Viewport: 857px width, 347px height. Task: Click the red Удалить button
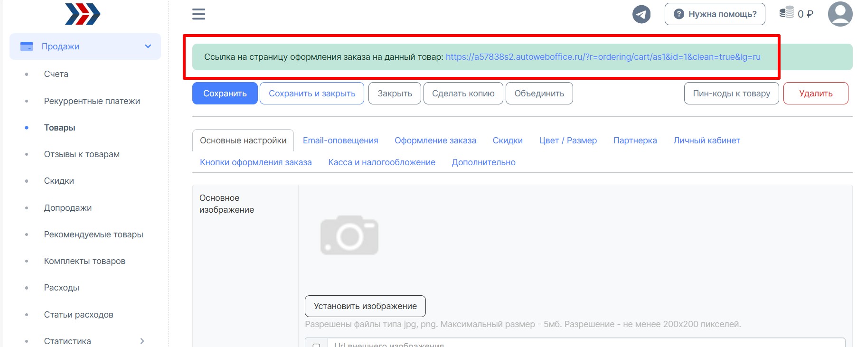[x=816, y=94]
